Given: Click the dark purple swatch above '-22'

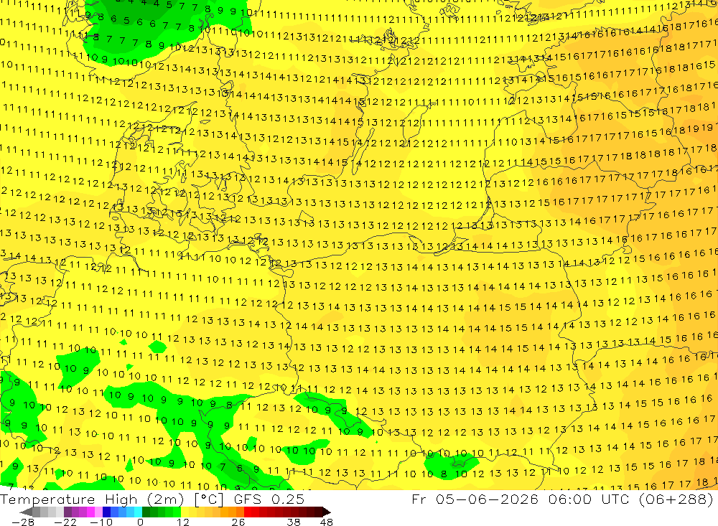Looking at the screenshot, I should pos(67,512).
